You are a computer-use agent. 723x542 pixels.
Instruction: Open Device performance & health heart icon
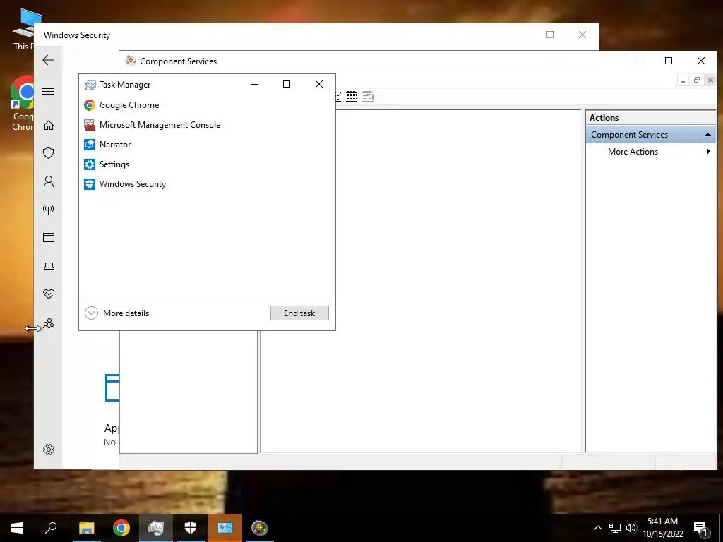click(49, 294)
